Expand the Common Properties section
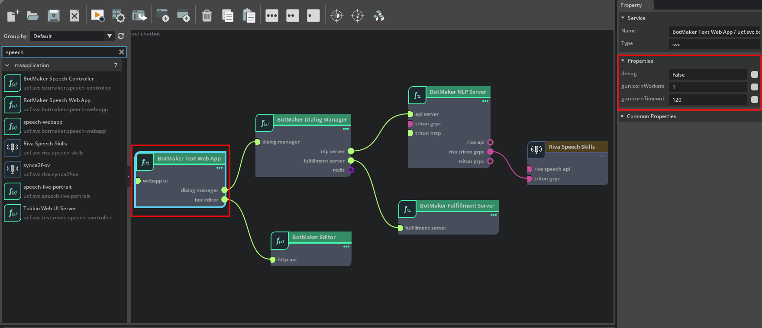The width and height of the screenshot is (762, 328). (623, 116)
